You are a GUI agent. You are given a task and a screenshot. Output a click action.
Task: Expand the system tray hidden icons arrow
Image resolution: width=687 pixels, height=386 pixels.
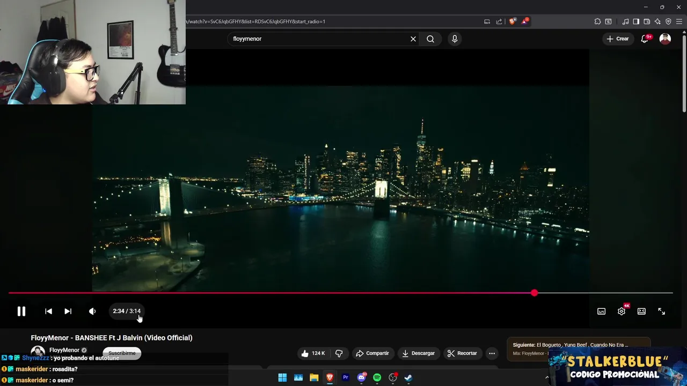[x=547, y=377]
